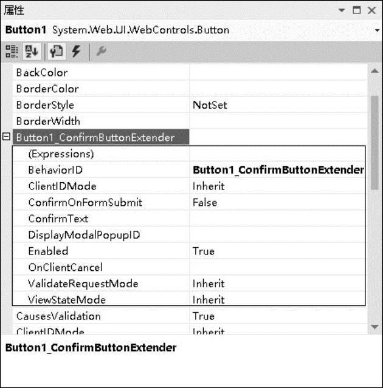Edit CausesValidation True value
This screenshot has height=388, width=383.
278,316
